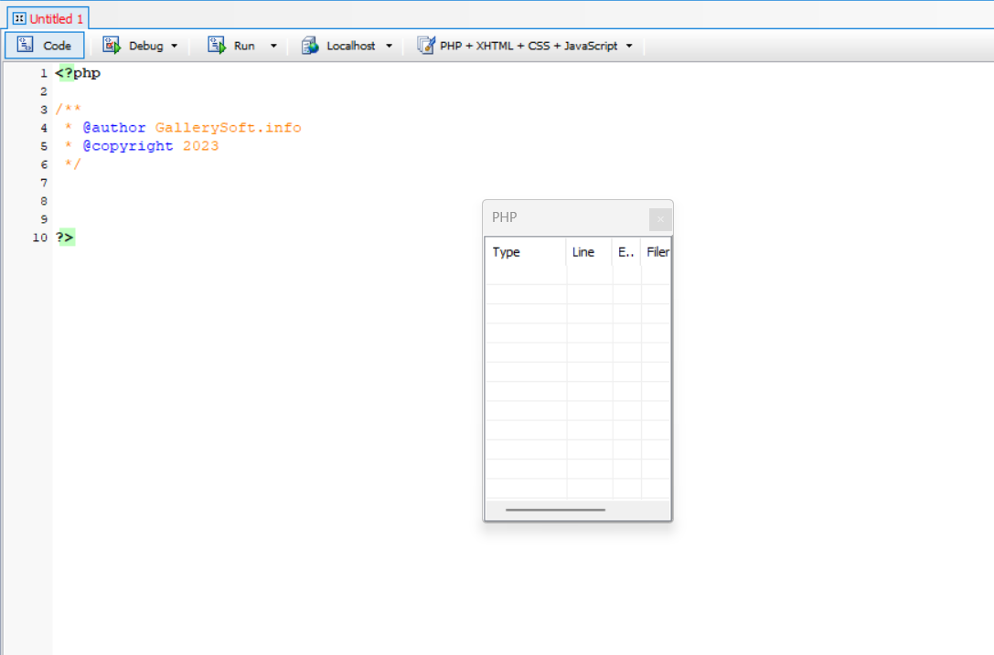The width and height of the screenshot is (994, 655).
Task: Click the Code view icon
Action: click(x=26, y=45)
